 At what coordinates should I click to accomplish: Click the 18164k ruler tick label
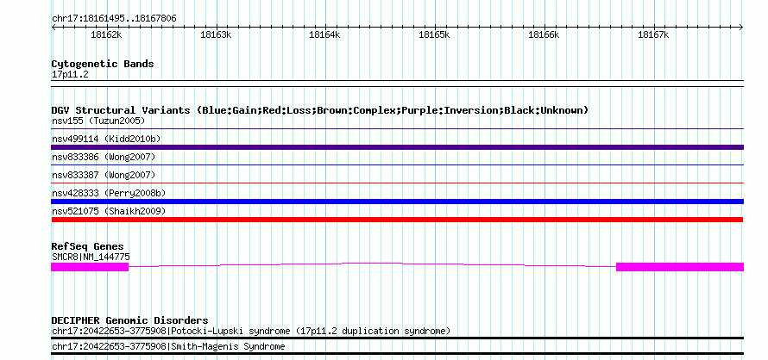tap(324, 34)
